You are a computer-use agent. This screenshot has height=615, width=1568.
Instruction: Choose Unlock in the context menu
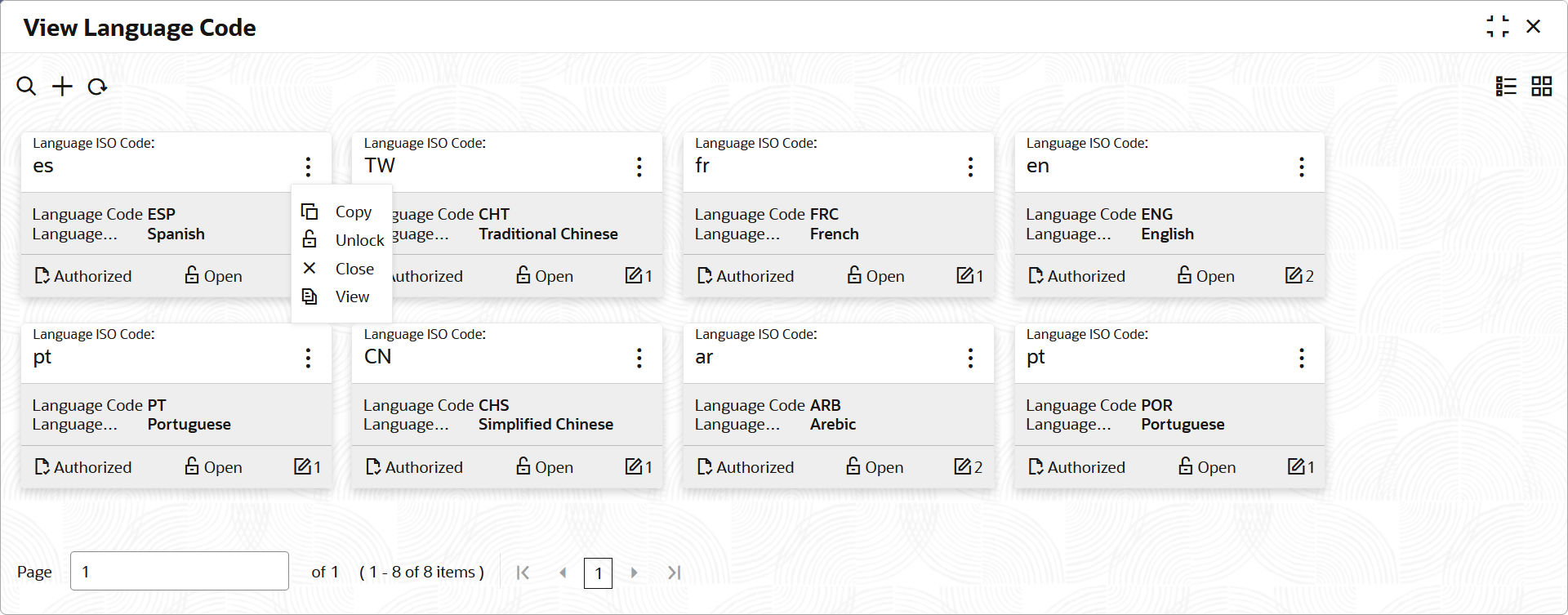(x=359, y=240)
